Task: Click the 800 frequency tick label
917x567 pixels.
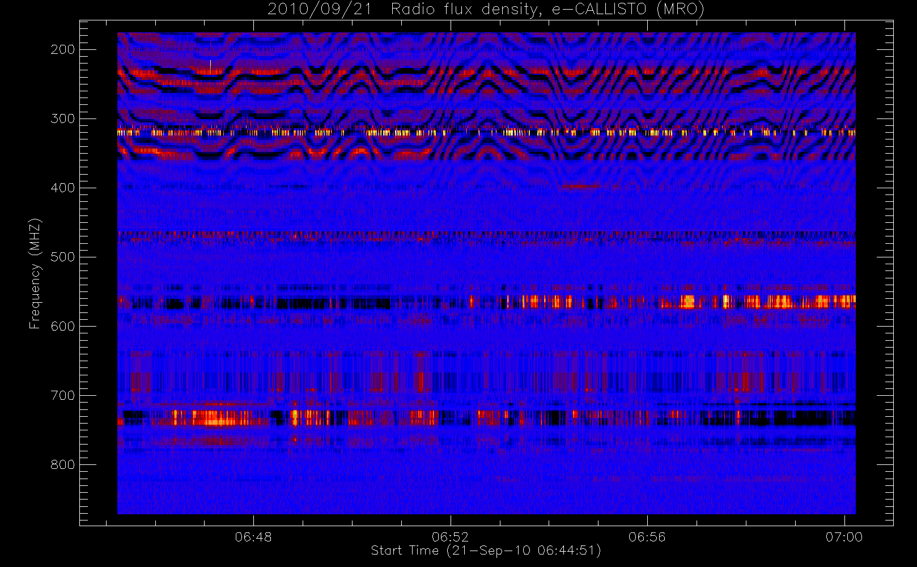Action: click(x=63, y=464)
